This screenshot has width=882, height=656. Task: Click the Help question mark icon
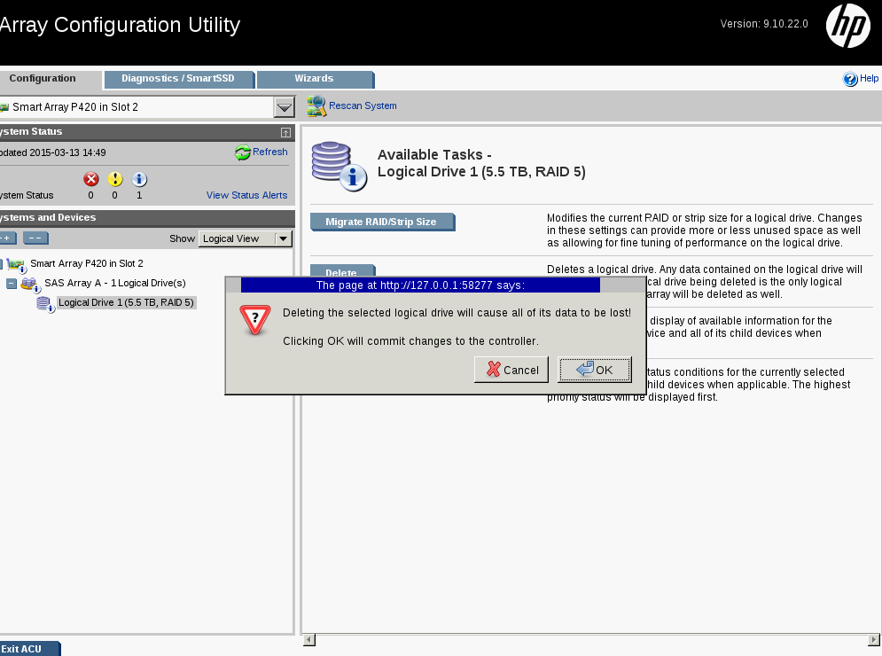850,79
